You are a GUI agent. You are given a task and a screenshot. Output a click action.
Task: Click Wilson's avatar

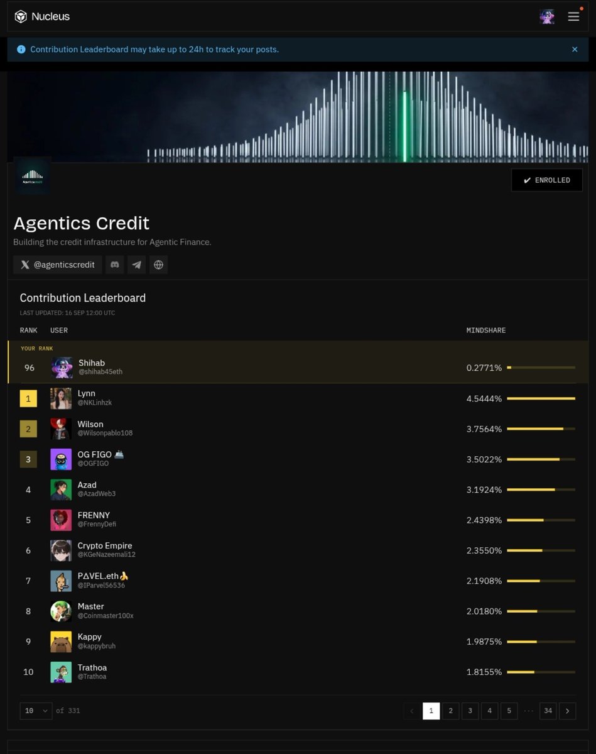point(61,429)
